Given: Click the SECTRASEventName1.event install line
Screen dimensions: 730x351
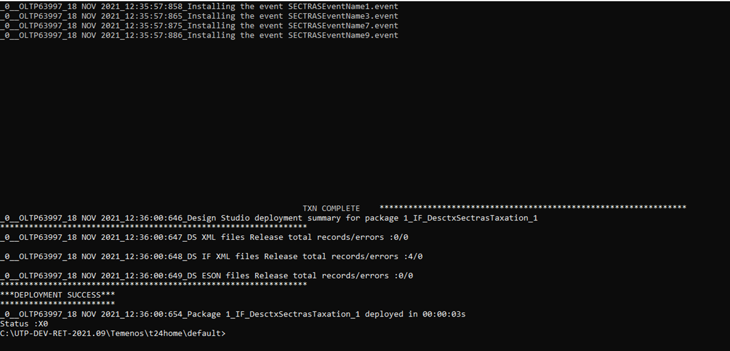Looking at the screenshot, I should pos(199,6).
